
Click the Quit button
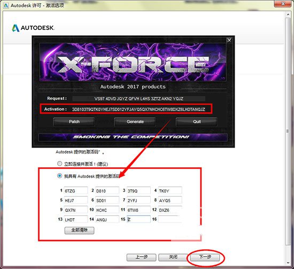point(197,121)
